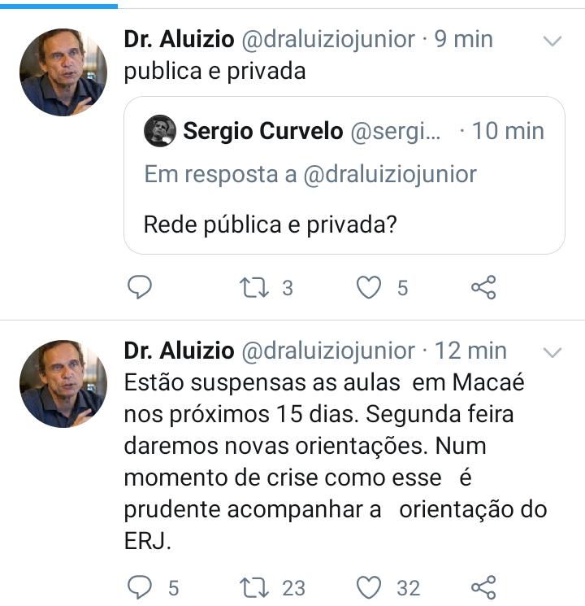
Task: Open Dr. Aluizio's avatar on second tweet
Action: click(63, 384)
